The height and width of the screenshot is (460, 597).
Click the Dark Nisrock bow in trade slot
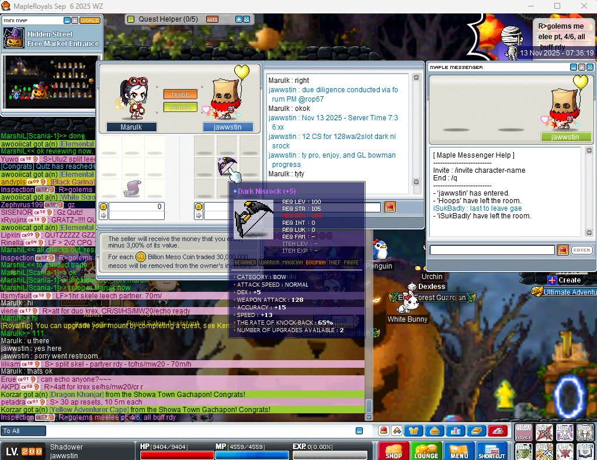pyautogui.click(x=227, y=167)
